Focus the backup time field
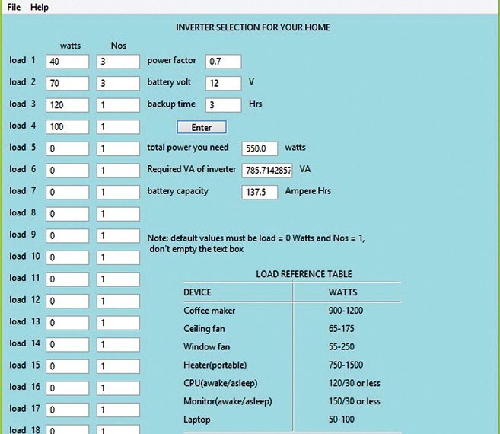The width and height of the screenshot is (500, 434). pos(223,104)
